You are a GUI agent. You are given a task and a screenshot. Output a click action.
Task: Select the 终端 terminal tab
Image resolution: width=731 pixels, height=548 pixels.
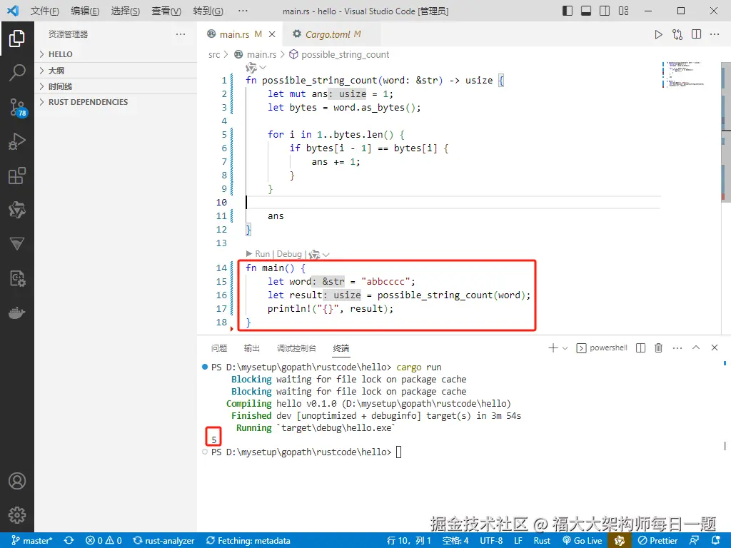pyautogui.click(x=341, y=348)
